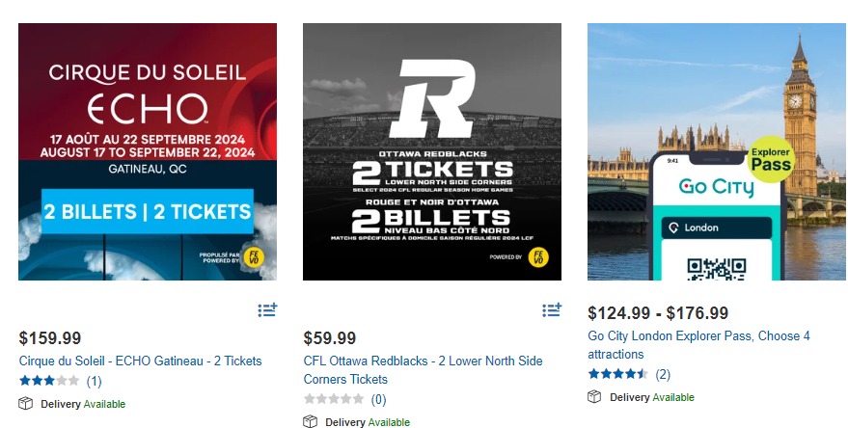The height and width of the screenshot is (428, 848).
Task: Click add-to-list icon for Ottawa Redblacks tickets
Action: tap(552, 310)
